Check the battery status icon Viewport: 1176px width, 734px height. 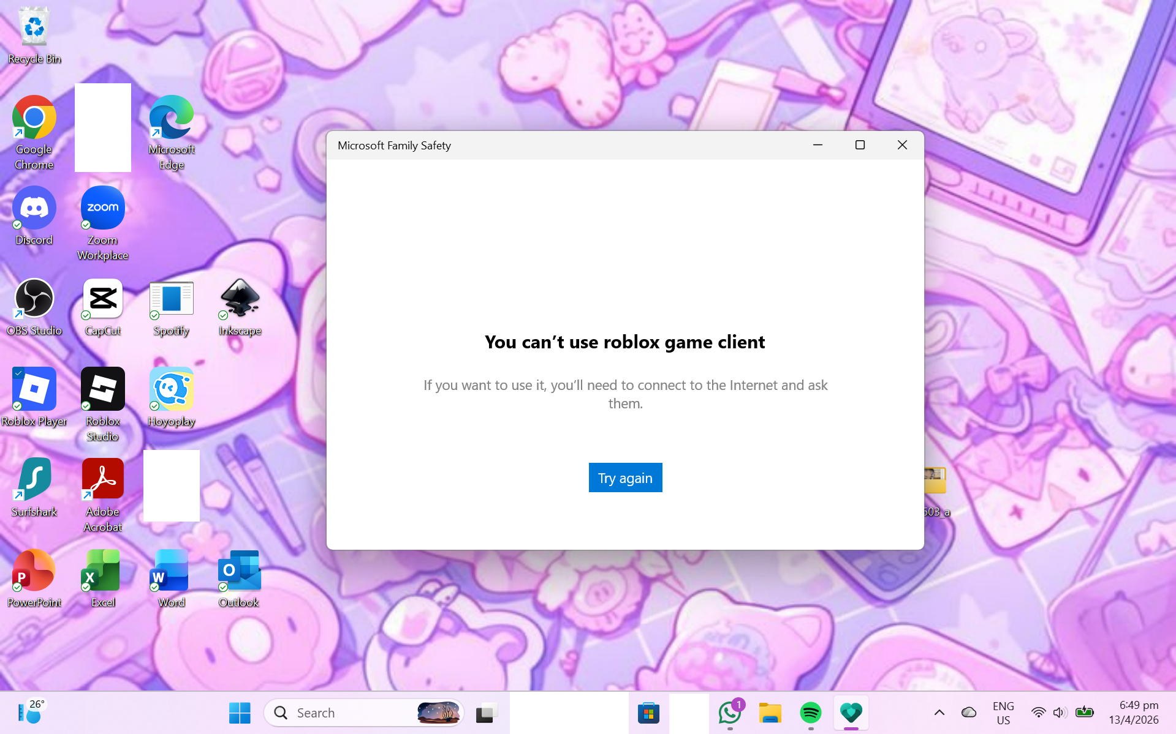click(1085, 712)
